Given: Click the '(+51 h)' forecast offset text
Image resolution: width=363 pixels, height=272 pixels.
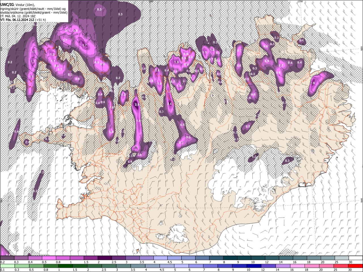Looking at the screenshot, I should pos(41,20).
